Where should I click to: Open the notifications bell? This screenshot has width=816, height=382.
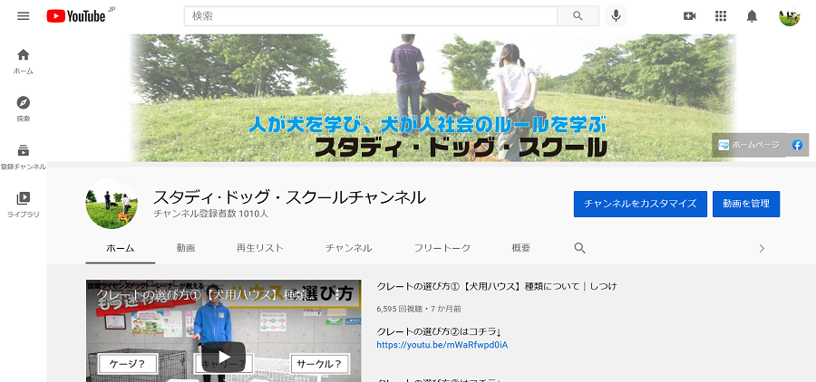[x=752, y=16]
